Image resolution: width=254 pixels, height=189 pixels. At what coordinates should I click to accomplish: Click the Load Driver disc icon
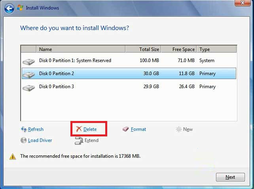(24, 140)
